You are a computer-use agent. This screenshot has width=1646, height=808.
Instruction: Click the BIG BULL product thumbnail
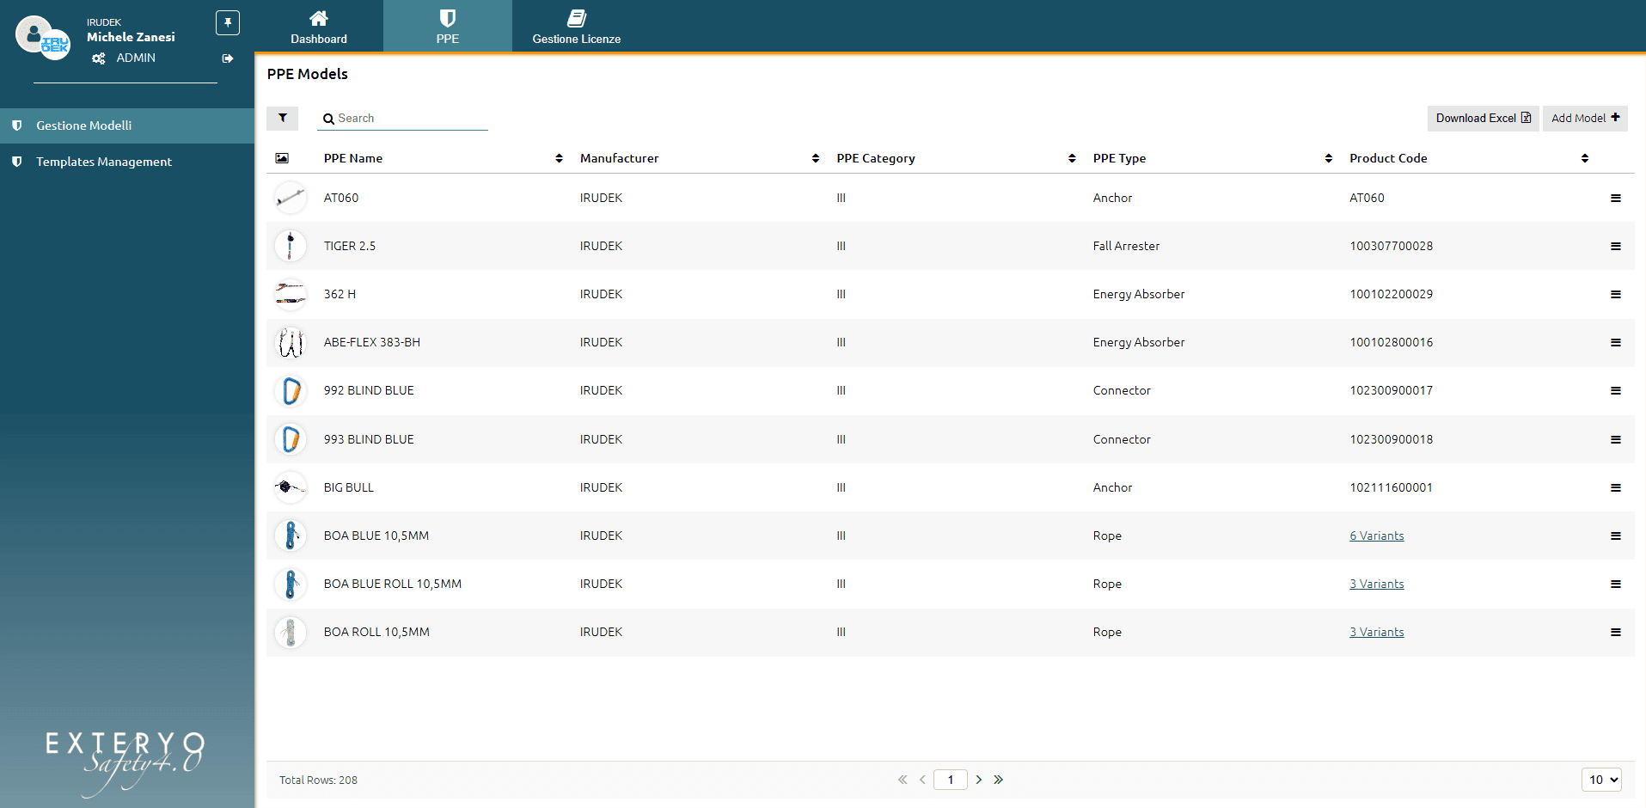pos(291,487)
